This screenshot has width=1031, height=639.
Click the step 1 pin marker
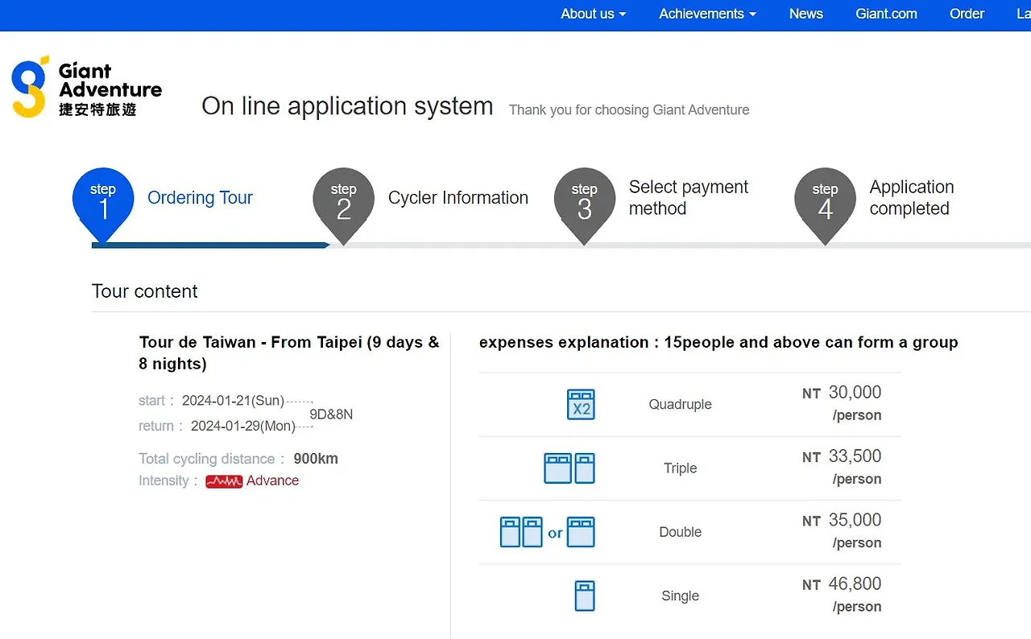(x=103, y=205)
